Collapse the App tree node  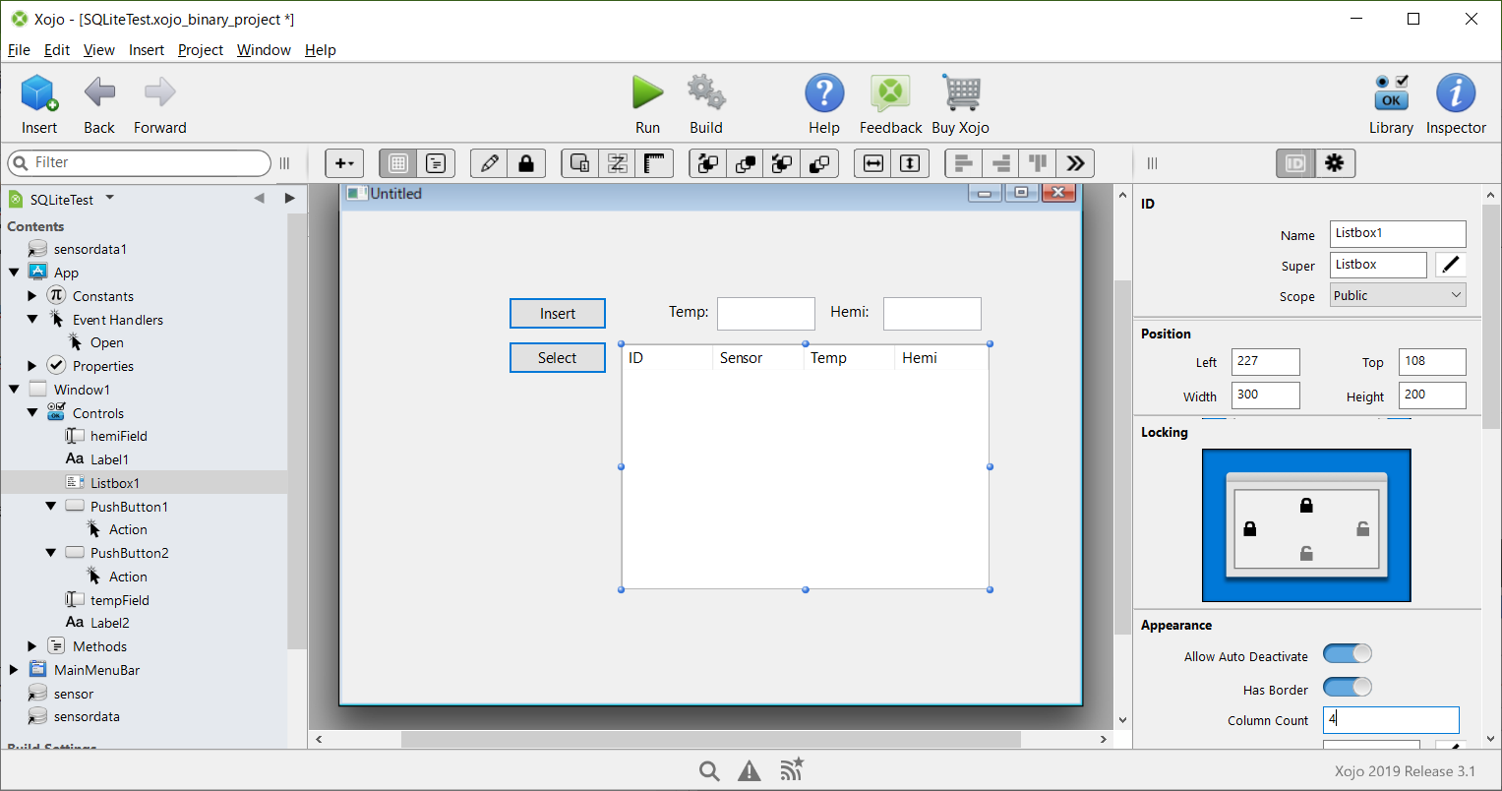[14, 273]
